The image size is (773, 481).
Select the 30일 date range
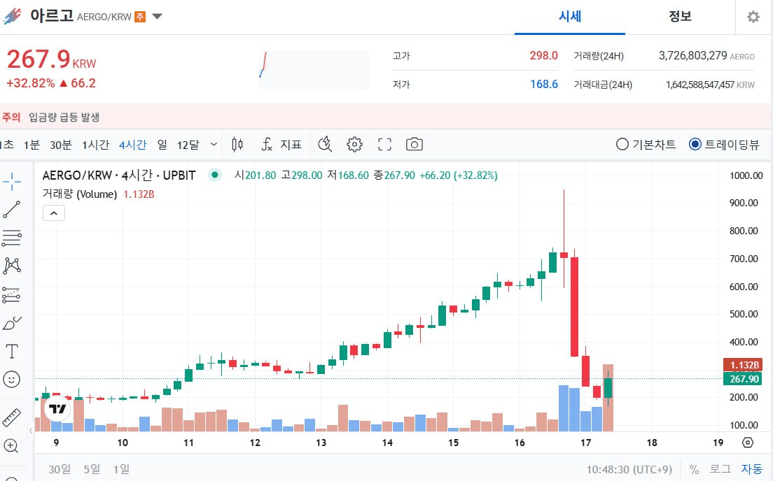pyautogui.click(x=60, y=469)
